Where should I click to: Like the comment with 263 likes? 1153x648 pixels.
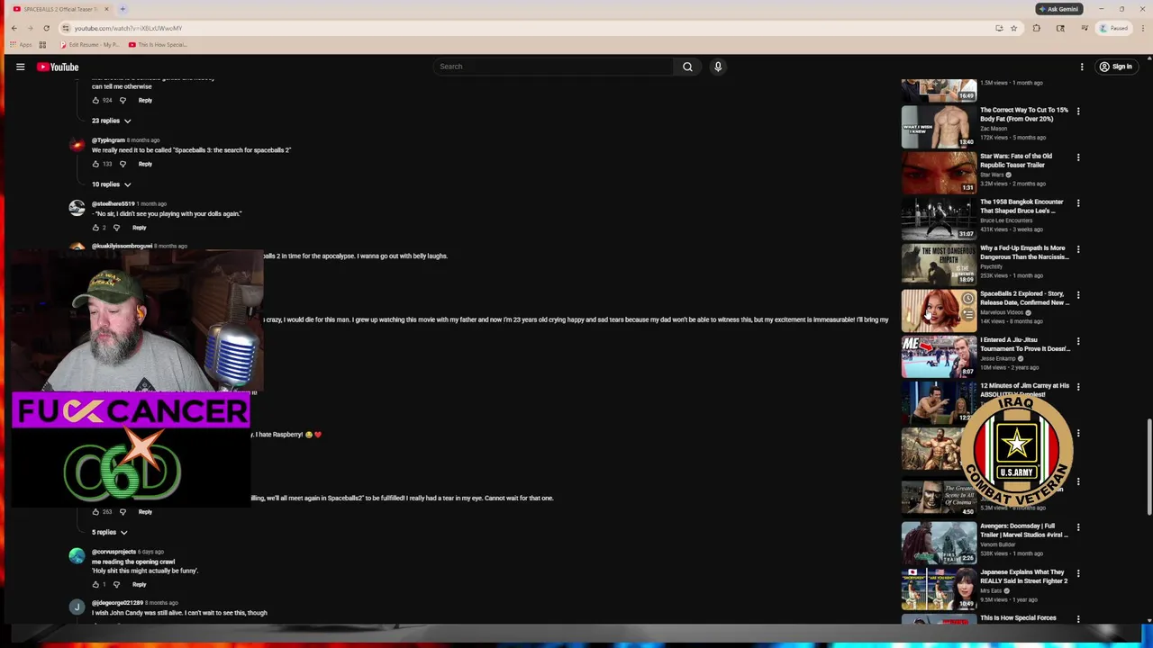point(95,512)
